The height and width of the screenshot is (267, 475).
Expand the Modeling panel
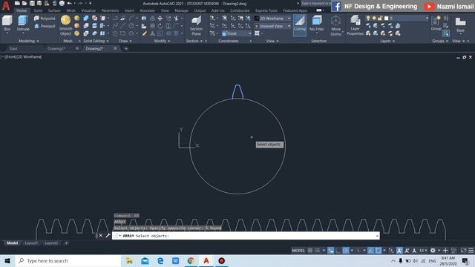click(x=29, y=41)
